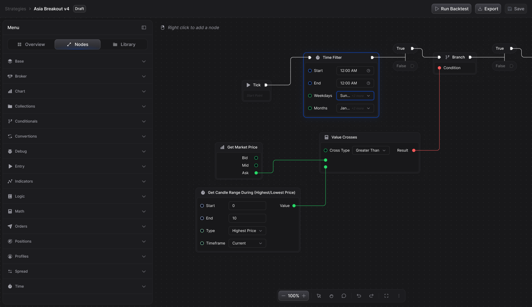This screenshot has width=532, height=307.
Task: Click the Run Backtest button
Action: pyautogui.click(x=451, y=9)
